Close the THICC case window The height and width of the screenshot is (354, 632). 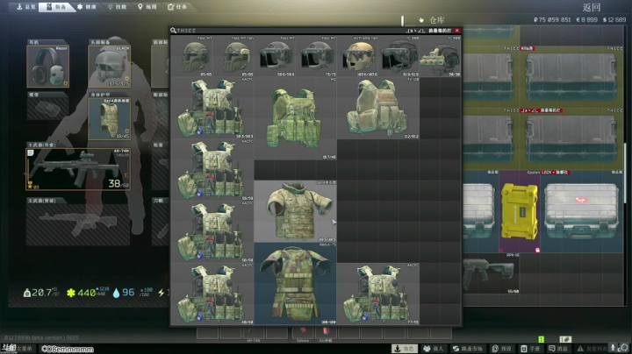(457, 31)
